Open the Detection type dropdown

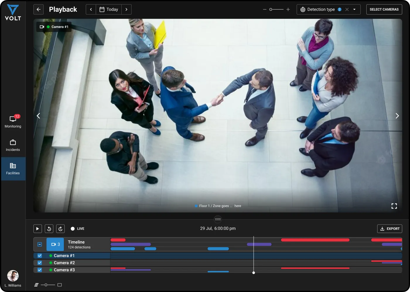point(354,9)
